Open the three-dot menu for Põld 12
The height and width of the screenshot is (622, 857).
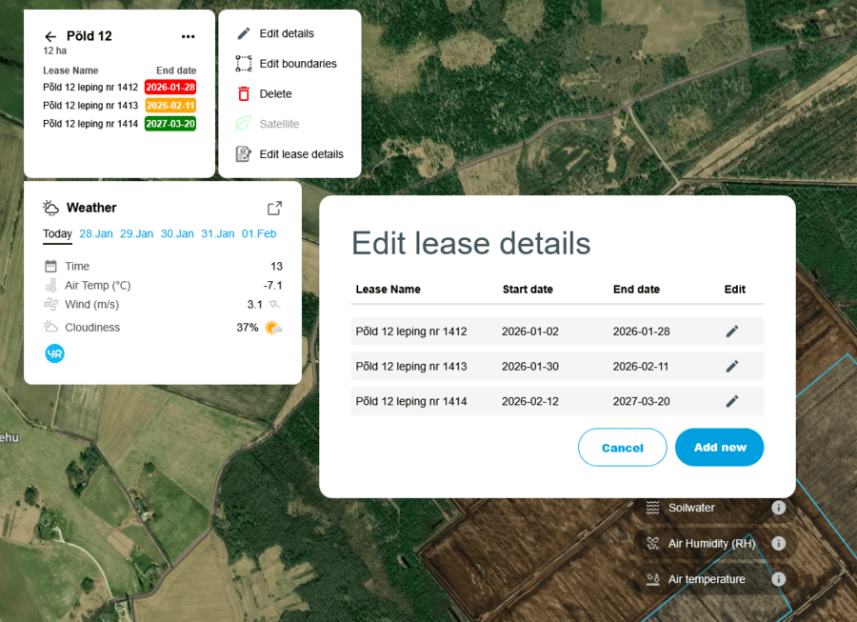[188, 37]
